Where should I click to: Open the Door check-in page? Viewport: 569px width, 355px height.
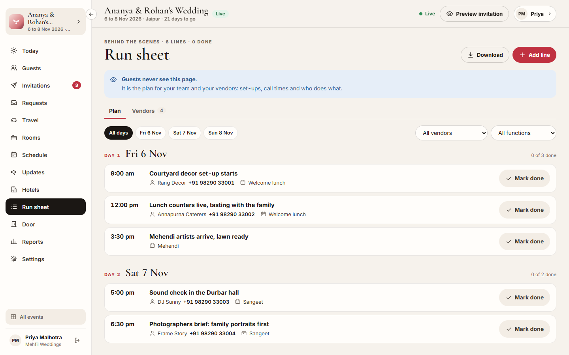[45, 224]
